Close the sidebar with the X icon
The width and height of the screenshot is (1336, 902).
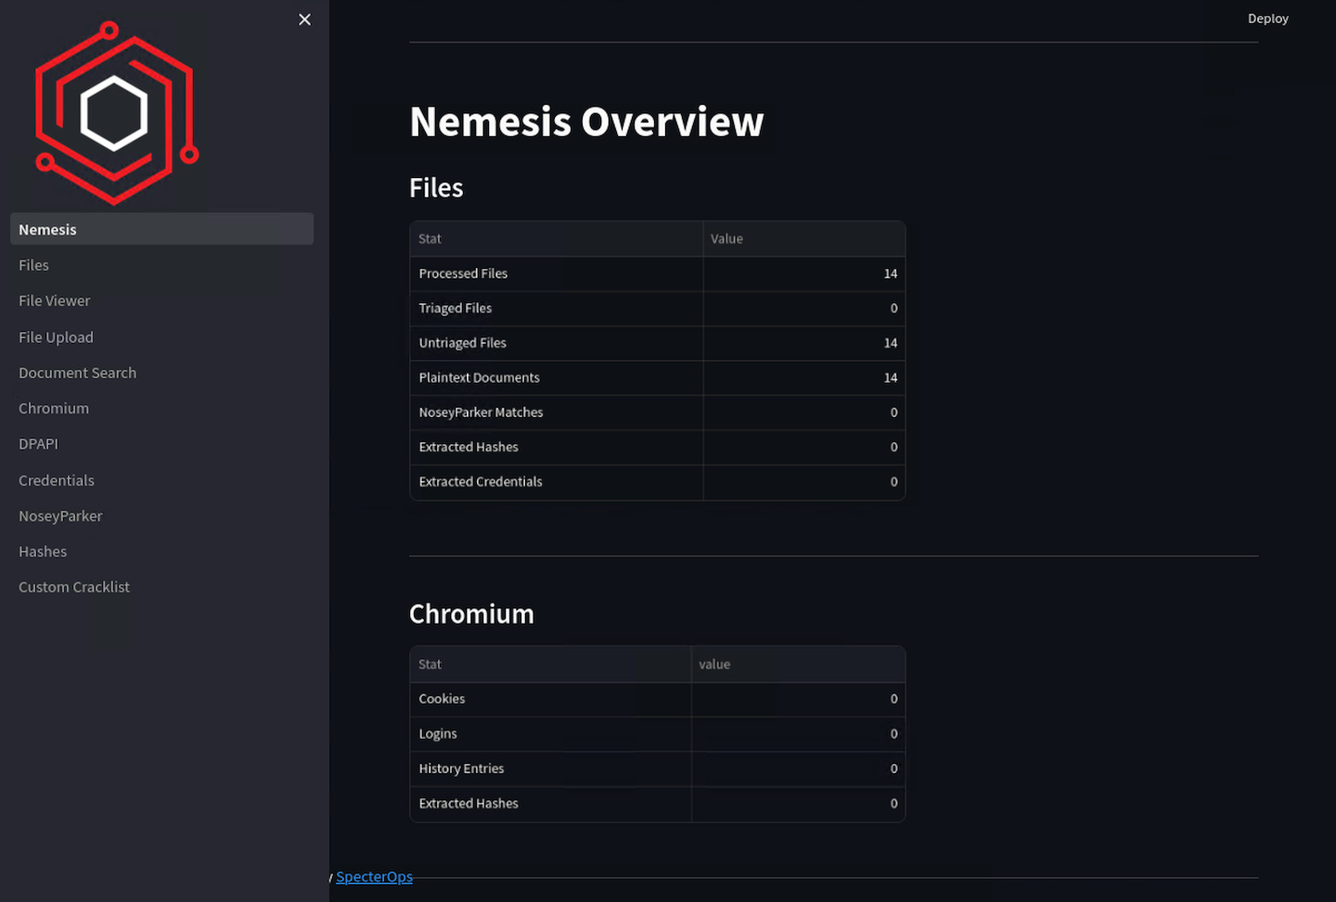[x=304, y=19]
